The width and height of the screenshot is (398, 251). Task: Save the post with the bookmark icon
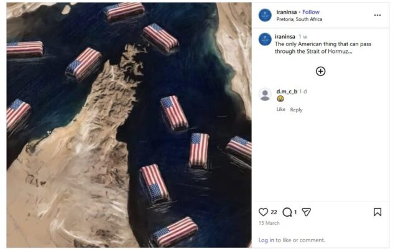[377, 212]
